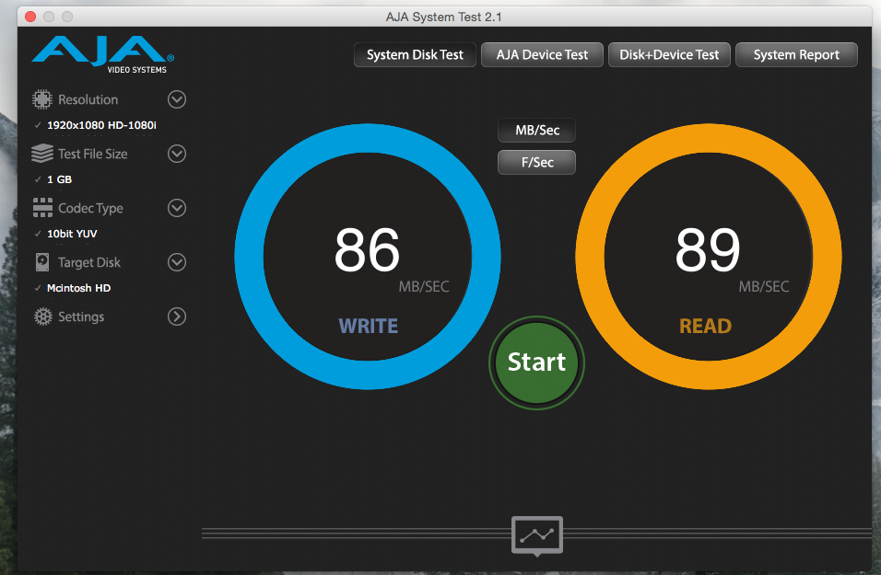Switch to System Disk Test
This screenshot has width=881, height=575.
(x=415, y=54)
